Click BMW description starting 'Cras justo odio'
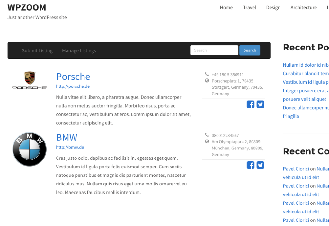Image resolution: width=329 pixels, height=226 pixels. pos(121,175)
